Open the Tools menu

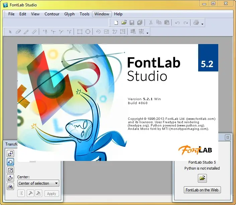84,14
